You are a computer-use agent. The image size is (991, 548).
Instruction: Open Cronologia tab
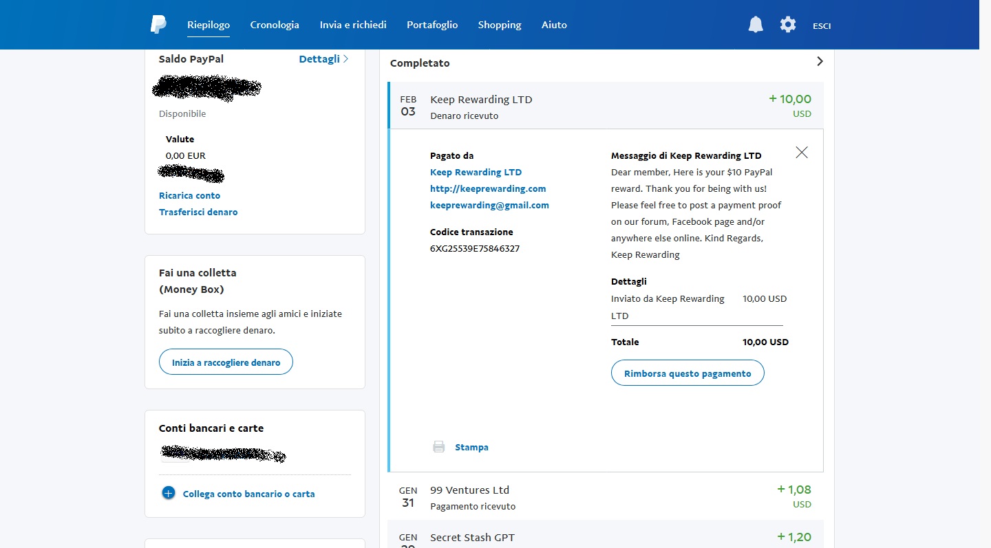click(275, 25)
